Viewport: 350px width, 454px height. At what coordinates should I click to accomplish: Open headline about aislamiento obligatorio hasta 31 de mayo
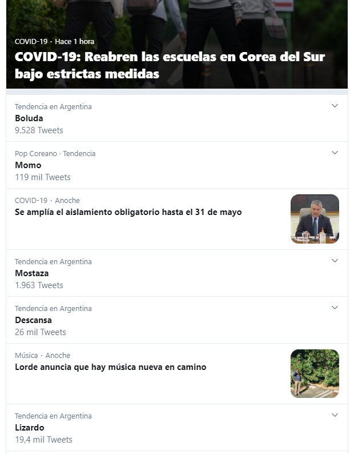(x=128, y=212)
